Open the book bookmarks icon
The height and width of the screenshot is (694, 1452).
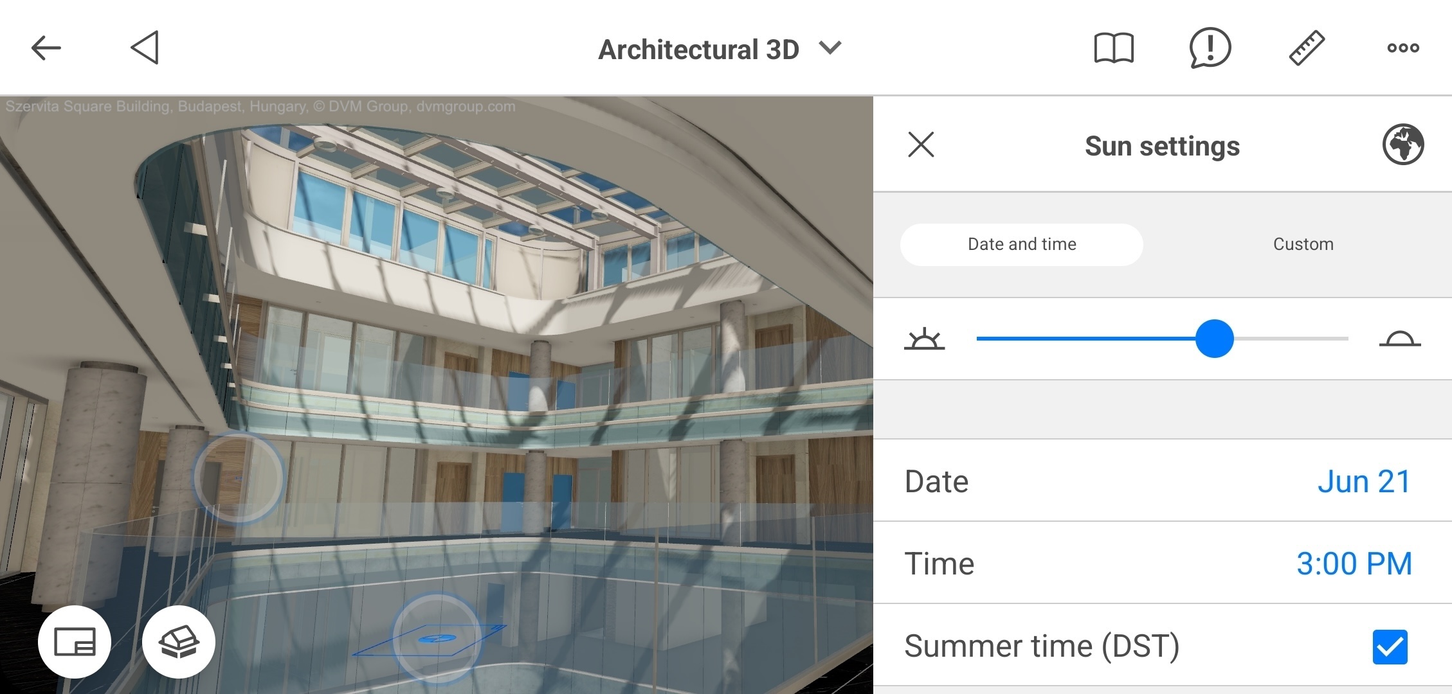coord(1114,48)
